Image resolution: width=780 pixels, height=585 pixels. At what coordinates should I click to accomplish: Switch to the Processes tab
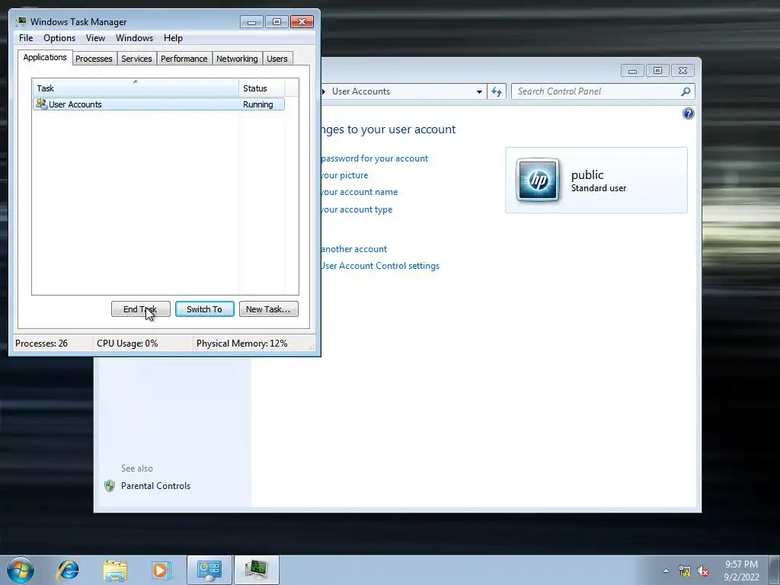[94, 59]
